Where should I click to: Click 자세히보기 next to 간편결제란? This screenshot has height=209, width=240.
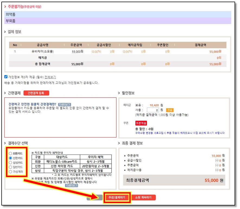click(x=64, y=104)
